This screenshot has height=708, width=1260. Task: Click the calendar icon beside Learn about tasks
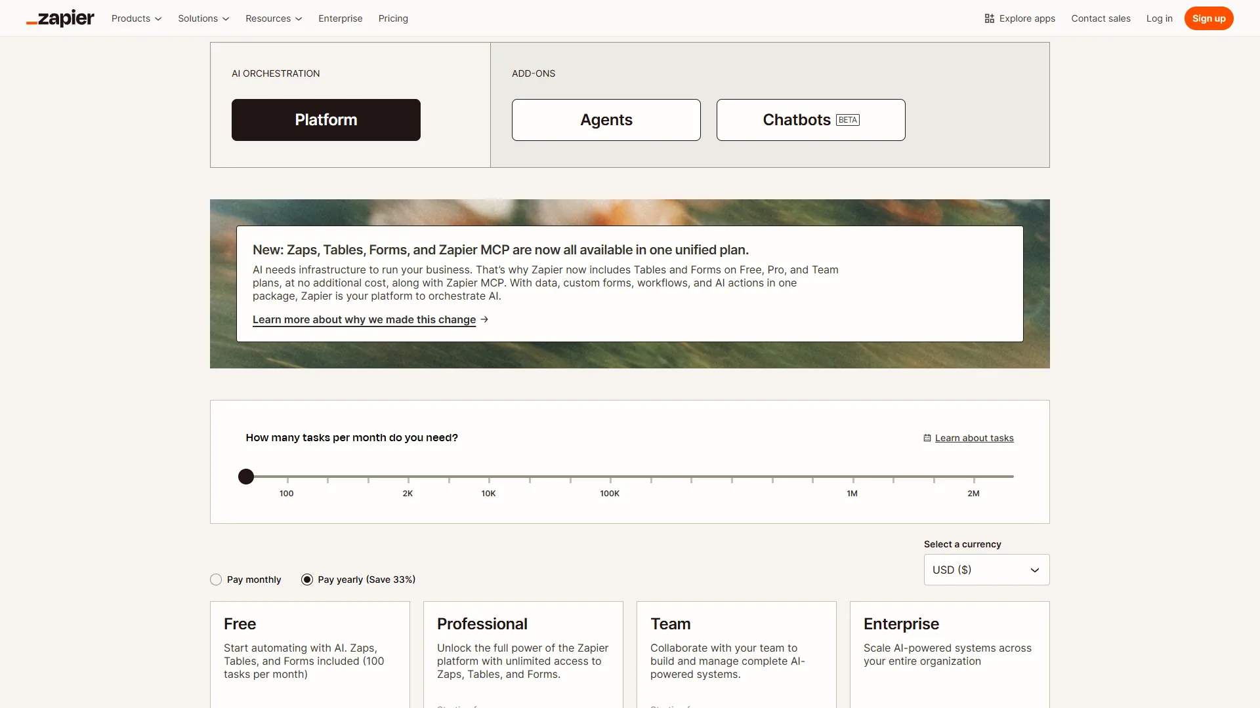tap(927, 438)
